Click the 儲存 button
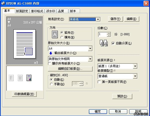Screen dimensions: 150x116 (x=116, y=19)
